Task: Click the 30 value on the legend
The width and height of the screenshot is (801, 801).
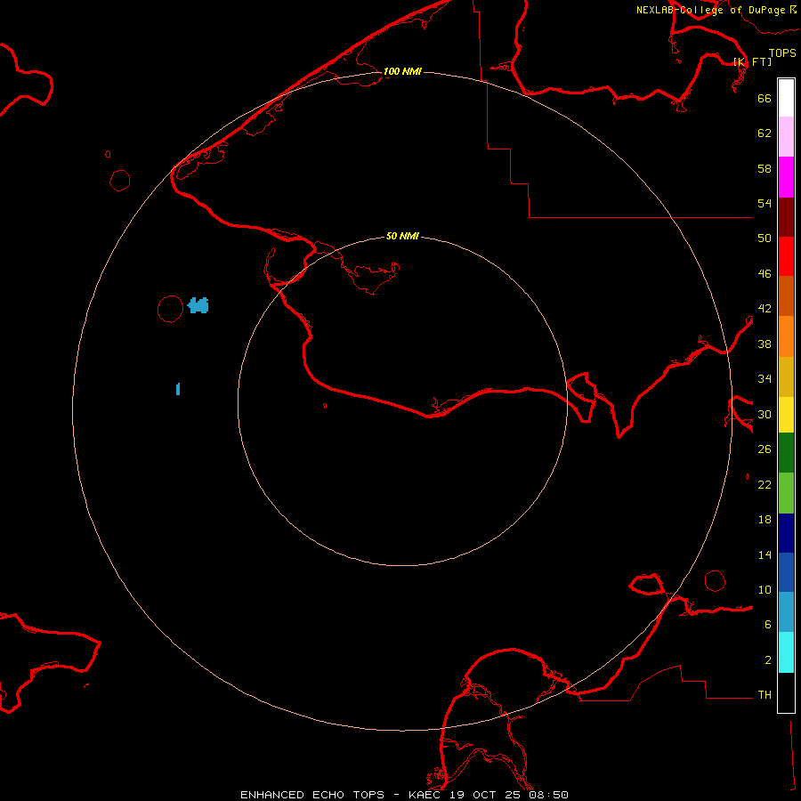Action: (765, 414)
